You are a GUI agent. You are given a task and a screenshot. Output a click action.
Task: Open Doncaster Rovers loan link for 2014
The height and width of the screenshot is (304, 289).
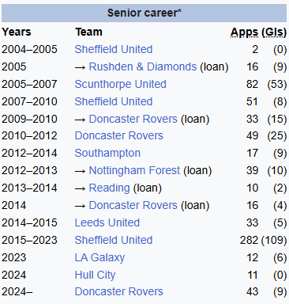(133, 205)
